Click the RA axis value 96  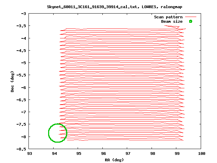(103, 153)
